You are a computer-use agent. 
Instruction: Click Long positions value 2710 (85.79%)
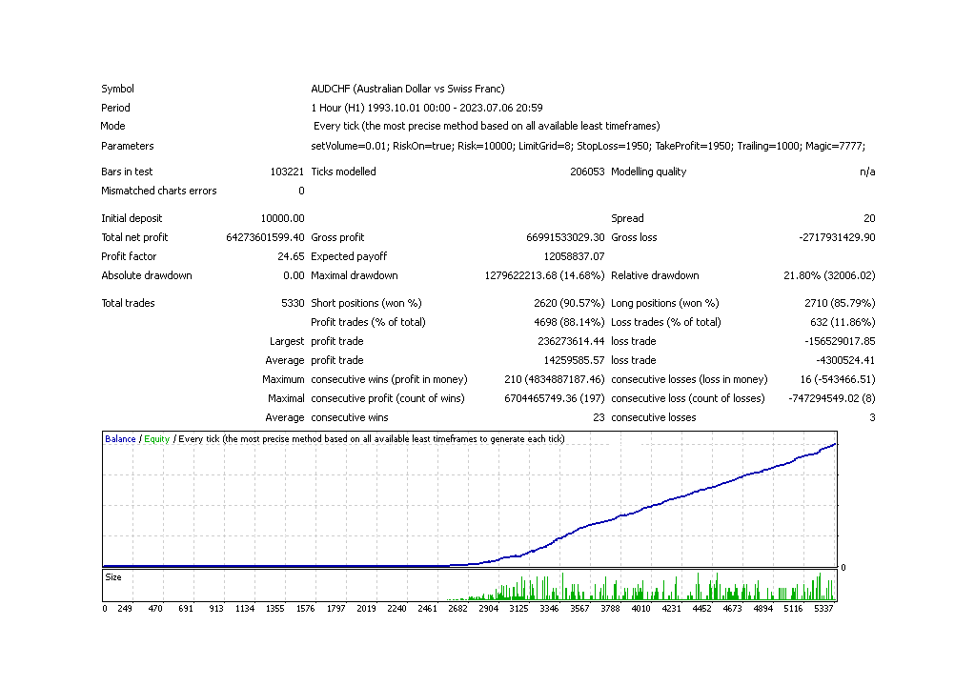840,303
